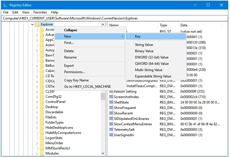Select DWORD (32-bit) Value option
This screenshot has height=158, width=230.
[156, 57]
